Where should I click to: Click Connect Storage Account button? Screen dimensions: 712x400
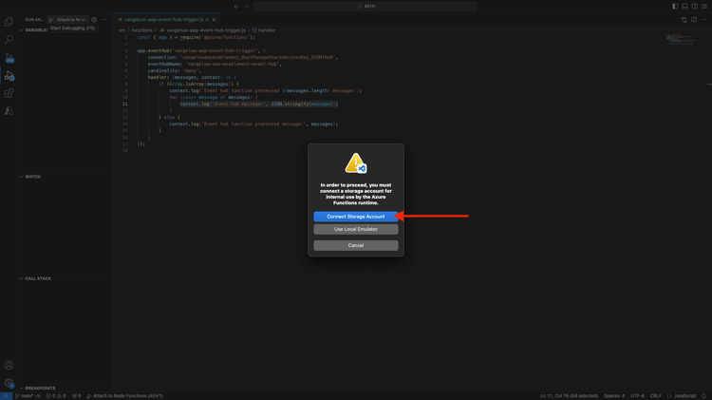coord(356,217)
